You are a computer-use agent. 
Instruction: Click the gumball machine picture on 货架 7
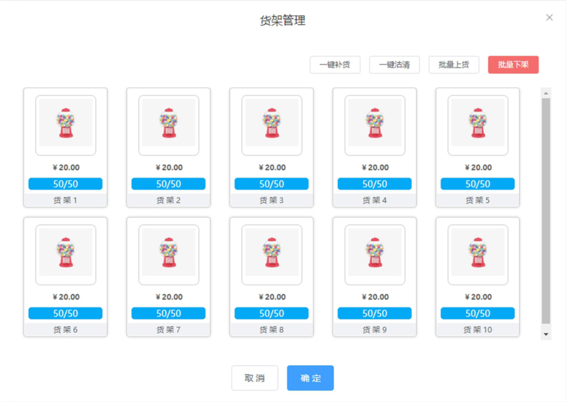click(169, 253)
